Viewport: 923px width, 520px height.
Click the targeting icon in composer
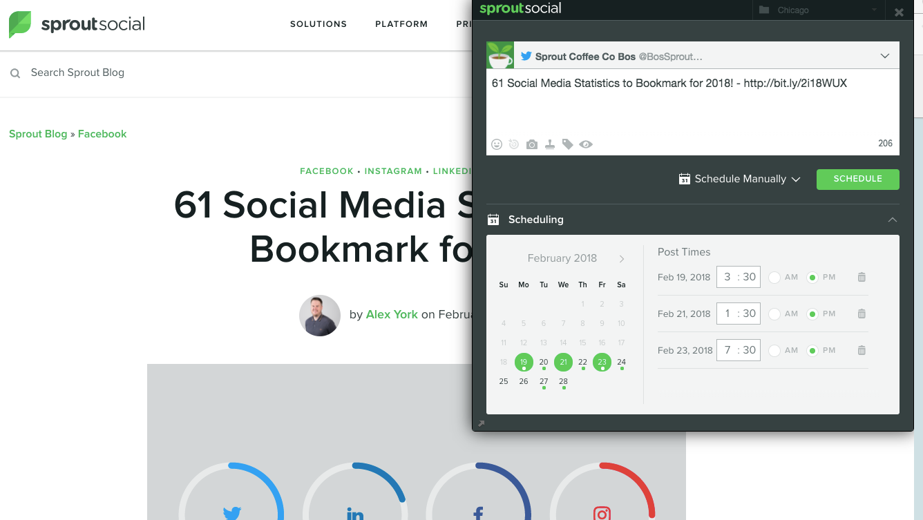click(513, 144)
